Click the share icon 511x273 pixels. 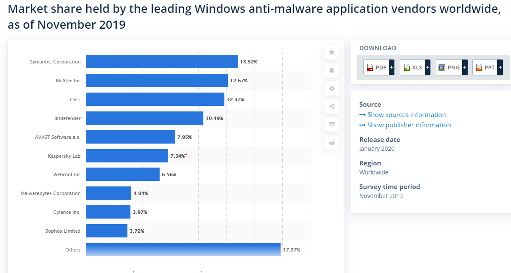331,106
